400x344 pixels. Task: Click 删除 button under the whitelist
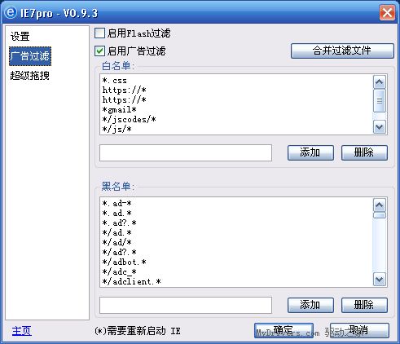pyautogui.click(x=364, y=152)
